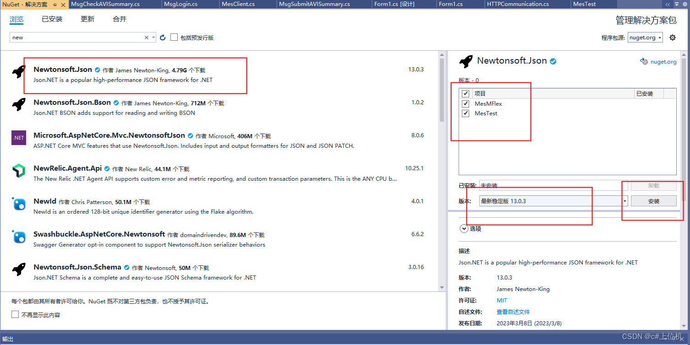Screen dimensions: 690x345
Task: Open the MesTest document tab
Action: tap(584, 4)
